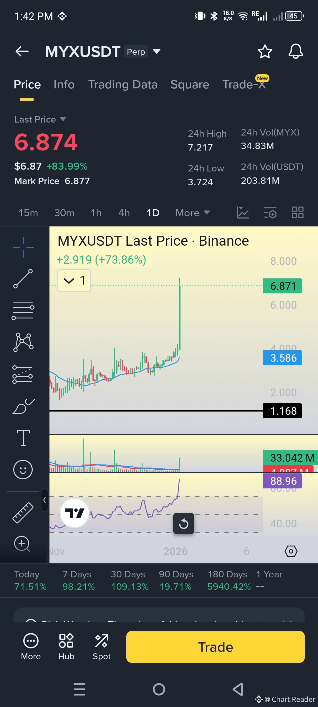Switch to the Square tab
This screenshot has height=707, width=318.
tap(190, 85)
